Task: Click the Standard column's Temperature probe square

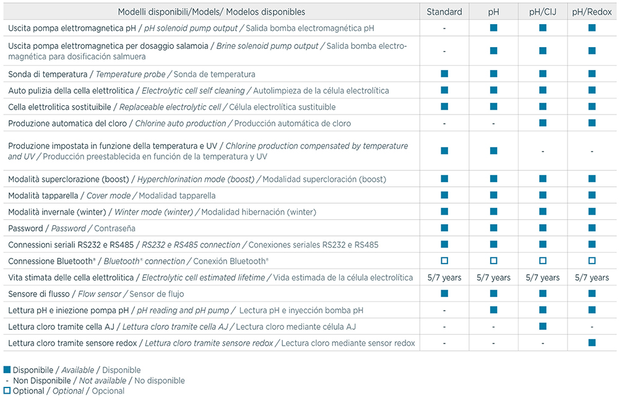Action: pos(444,74)
